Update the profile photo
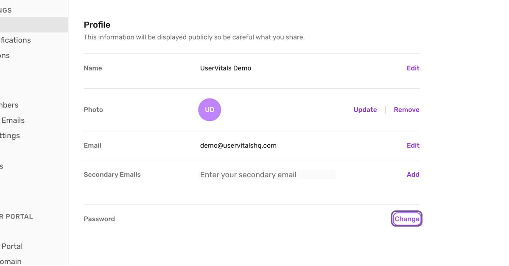Viewport: 509px width, 266px height. pos(365,109)
